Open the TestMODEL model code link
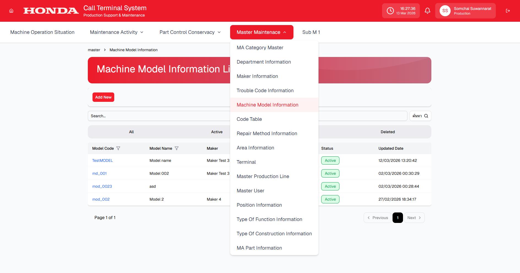Image resolution: width=520 pixels, height=273 pixels. tap(102, 160)
